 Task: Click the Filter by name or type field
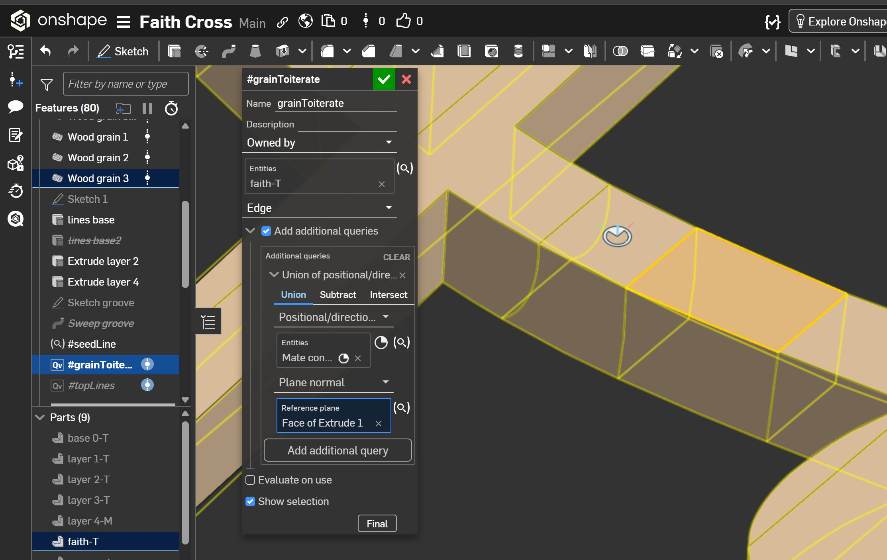tap(126, 84)
